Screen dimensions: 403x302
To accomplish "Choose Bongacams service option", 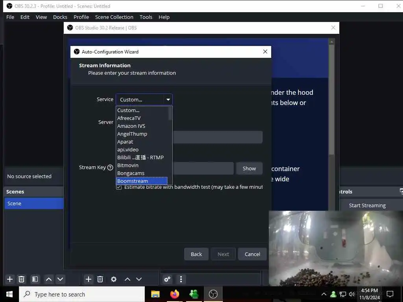I will click(142, 173).
